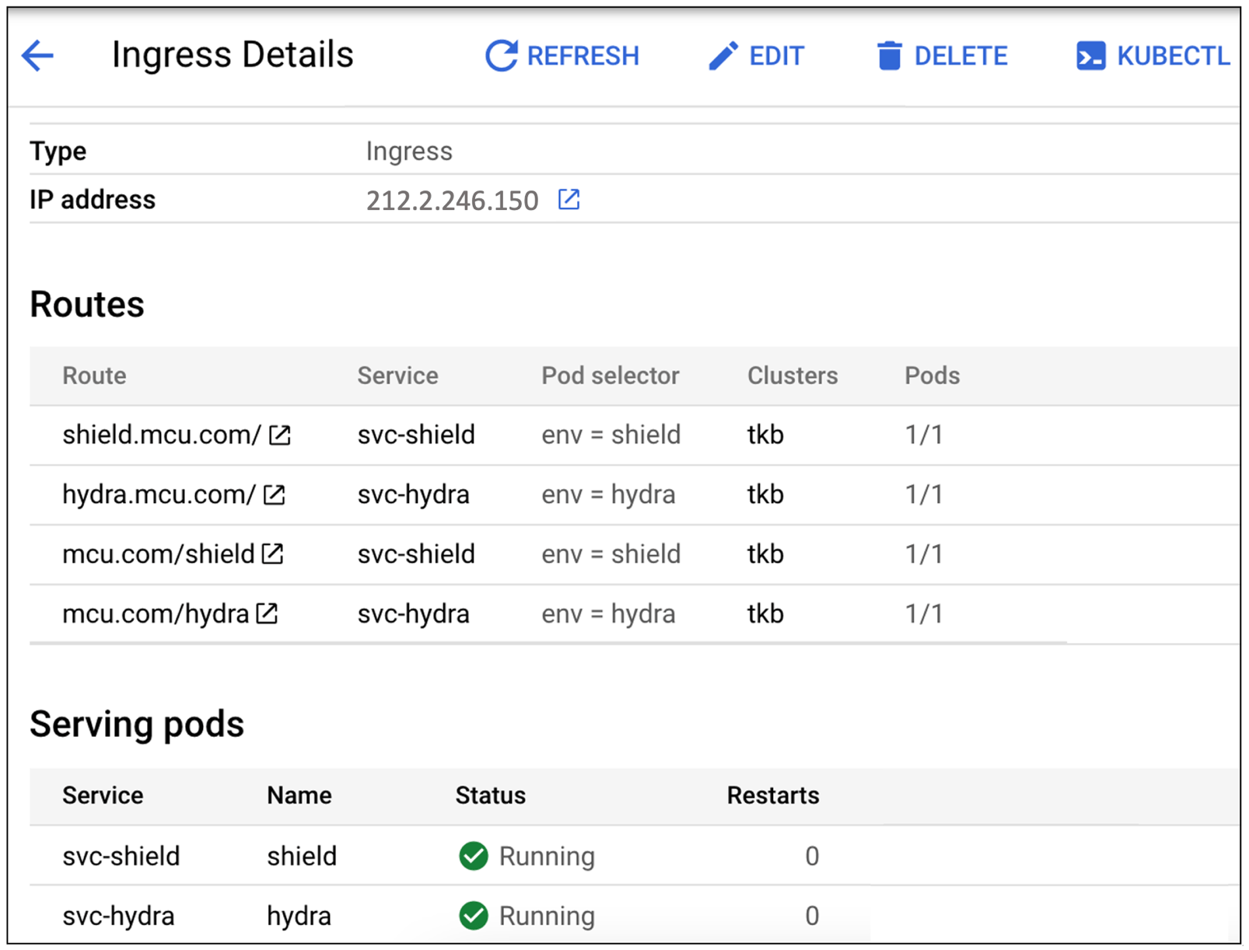Open the Kubectl terminal icon
Viewport: 1249px width, 950px height.
click(x=1090, y=55)
